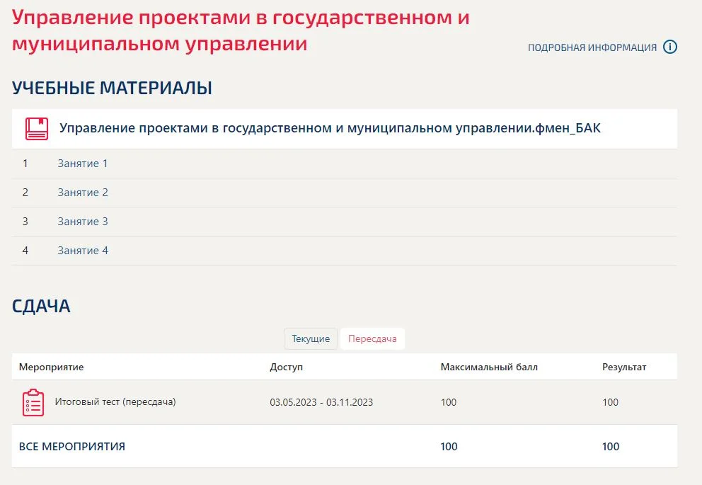The image size is (702, 485).
Task: Click result 100 in Итоговый тест row
Action: (610, 402)
